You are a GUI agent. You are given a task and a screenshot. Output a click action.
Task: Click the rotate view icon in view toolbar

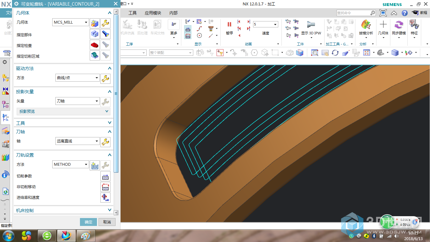pos(335,53)
